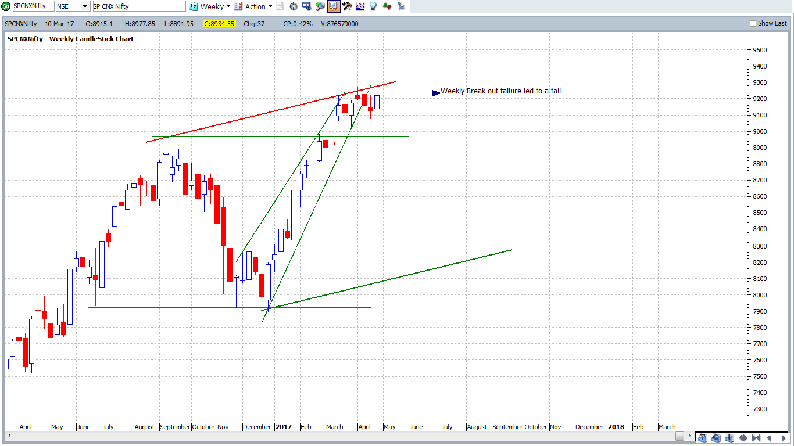Click the light bulb icon
The height and width of the screenshot is (446, 794).
[x=373, y=6]
